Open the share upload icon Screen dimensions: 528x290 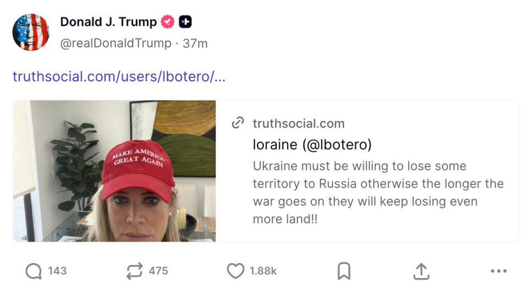[421, 271]
